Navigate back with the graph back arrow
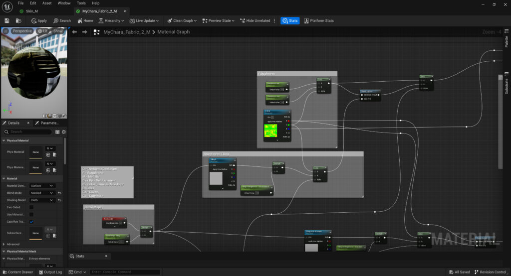The height and width of the screenshot is (276, 511). coord(74,32)
